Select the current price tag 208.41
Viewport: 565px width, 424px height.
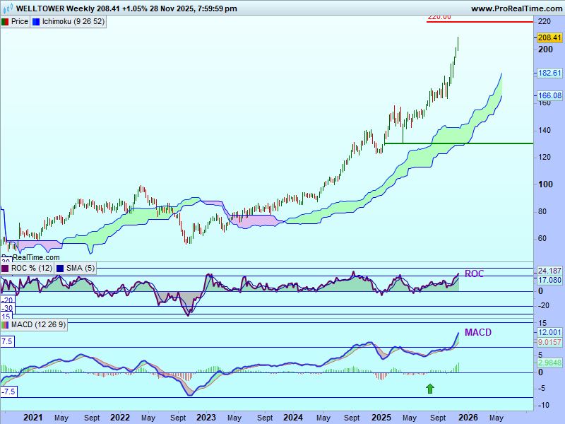pos(549,38)
